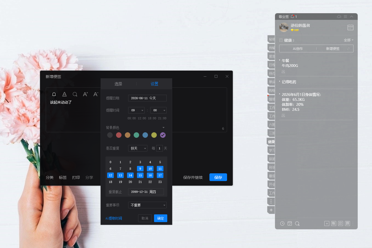Viewport: 372px width, 248px height.
Task: Click the user avatar of 逆位的愚者
Action: [x=284, y=27]
